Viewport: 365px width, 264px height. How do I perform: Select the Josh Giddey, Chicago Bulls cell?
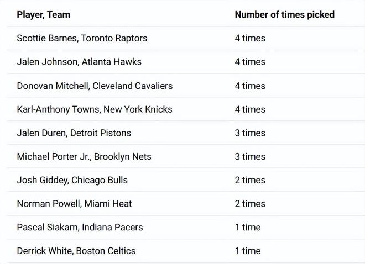pyautogui.click(x=72, y=180)
